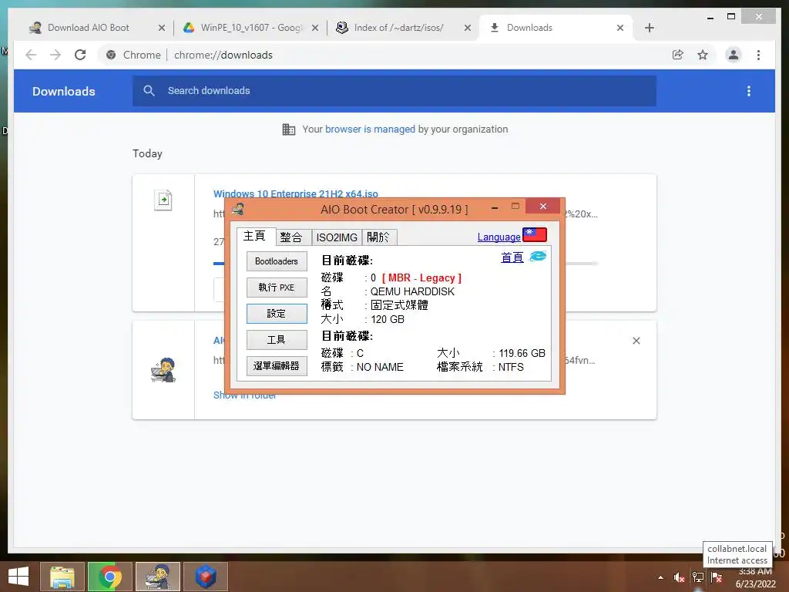Click the '119.66 GB' size value
789x592 pixels.
[522, 353]
